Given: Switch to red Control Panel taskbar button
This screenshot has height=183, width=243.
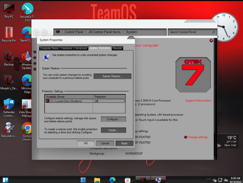Looking at the screenshot, I should (x=143, y=180).
